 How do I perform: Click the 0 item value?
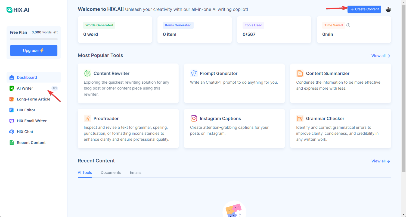click(170, 34)
